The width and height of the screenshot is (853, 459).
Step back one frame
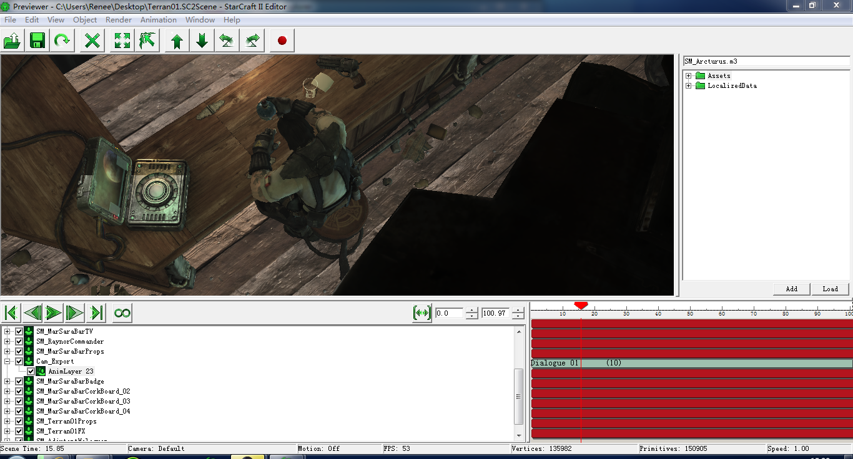32,312
